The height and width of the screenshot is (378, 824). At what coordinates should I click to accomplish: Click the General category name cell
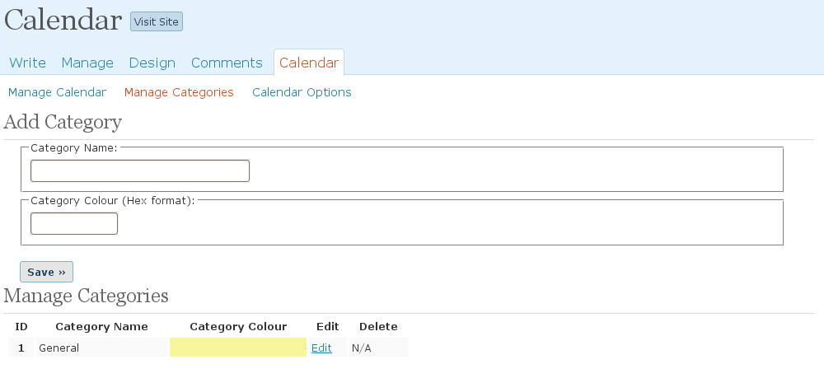click(59, 348)
